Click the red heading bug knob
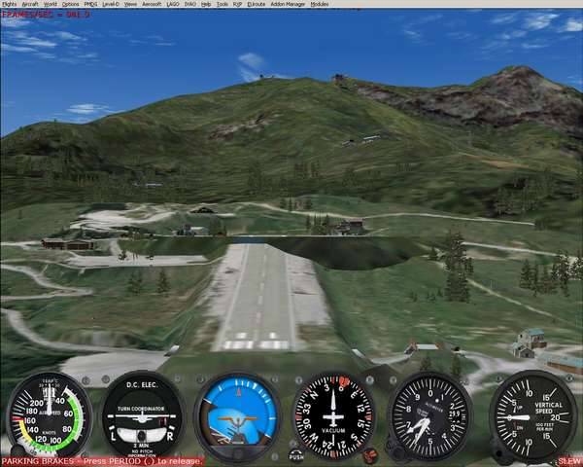The image size is (583, 467). 370,455
